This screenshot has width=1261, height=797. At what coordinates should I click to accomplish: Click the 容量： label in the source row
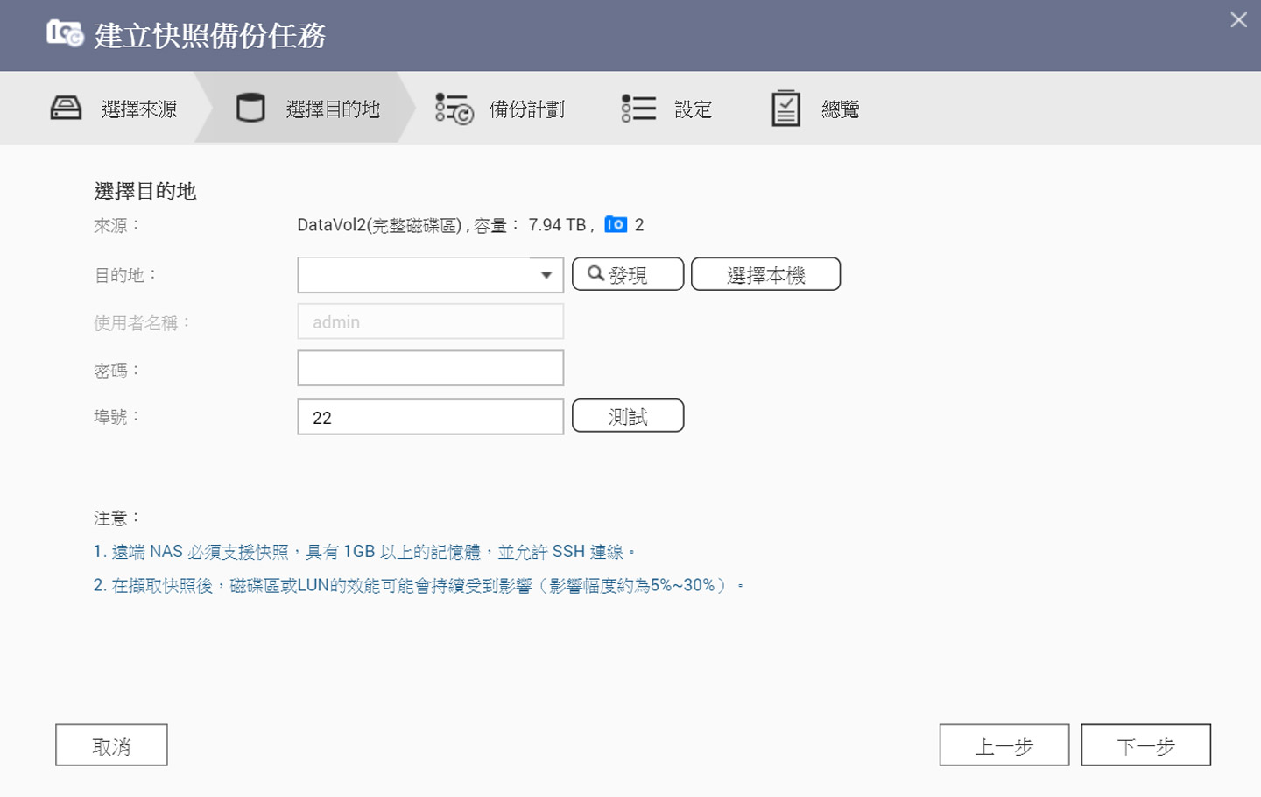497,226
